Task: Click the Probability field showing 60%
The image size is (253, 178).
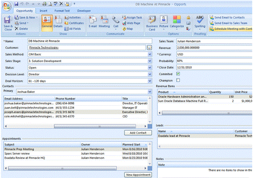Action: (214, 61)
